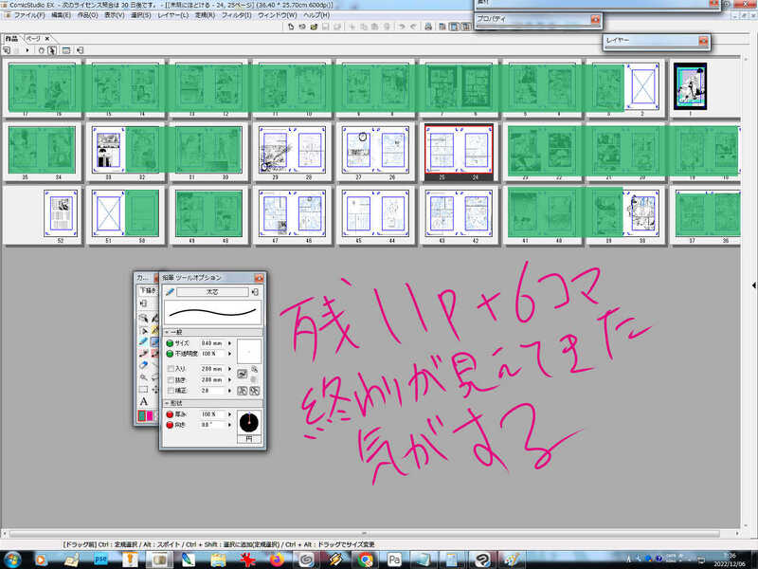The height and width of the screenshot is (569, 758).
Task: Open Google Chrome from the taskbar
Action: pos(366,560)
